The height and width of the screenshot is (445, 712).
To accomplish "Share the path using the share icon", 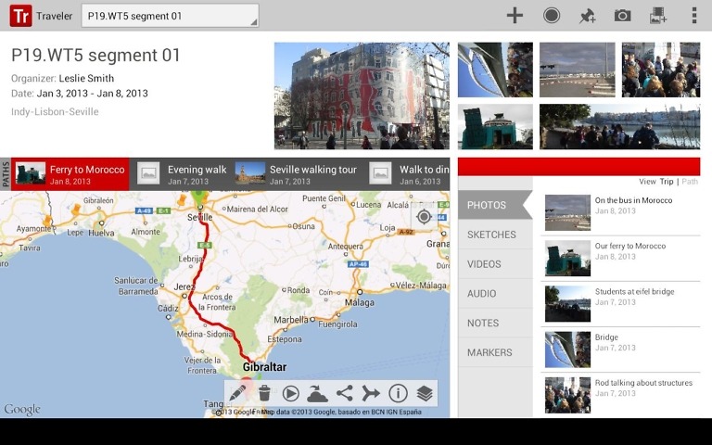I will tap(344, 393).
